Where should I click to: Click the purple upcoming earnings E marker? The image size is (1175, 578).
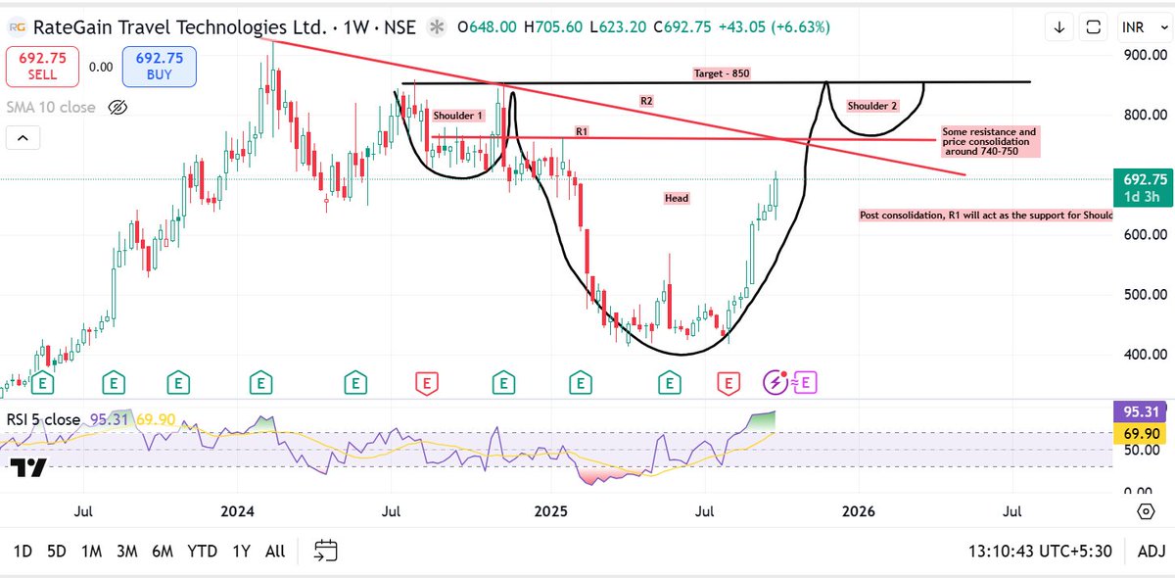pos(805,382)
